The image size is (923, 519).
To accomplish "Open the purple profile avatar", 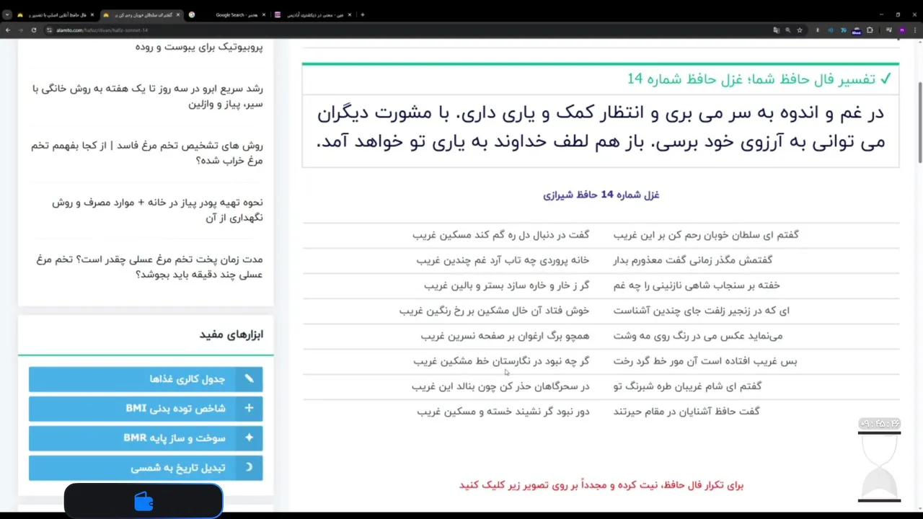I will (x=902, y=30).
